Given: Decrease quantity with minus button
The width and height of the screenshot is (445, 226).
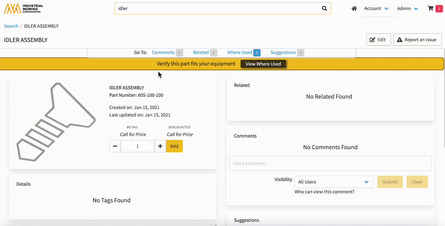Looking at the screenshot, I should tap(115, 146).
